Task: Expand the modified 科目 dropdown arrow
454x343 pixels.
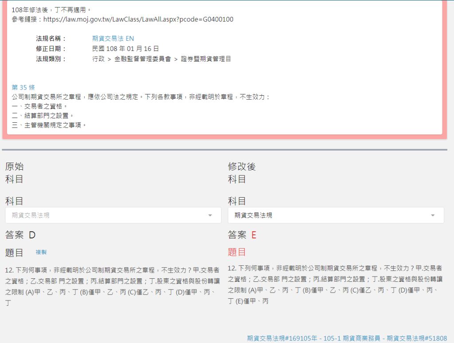Action: (432, 215)
